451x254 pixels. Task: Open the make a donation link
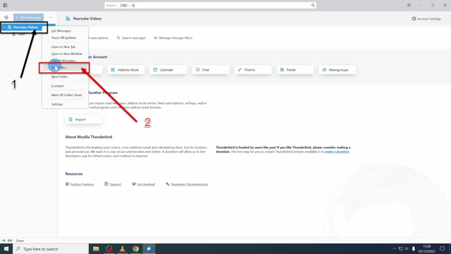click(x=337, y=152)
